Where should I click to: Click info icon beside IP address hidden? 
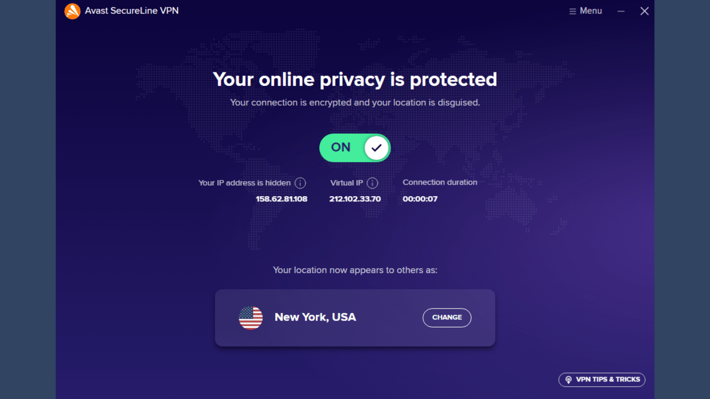(300, 183)
